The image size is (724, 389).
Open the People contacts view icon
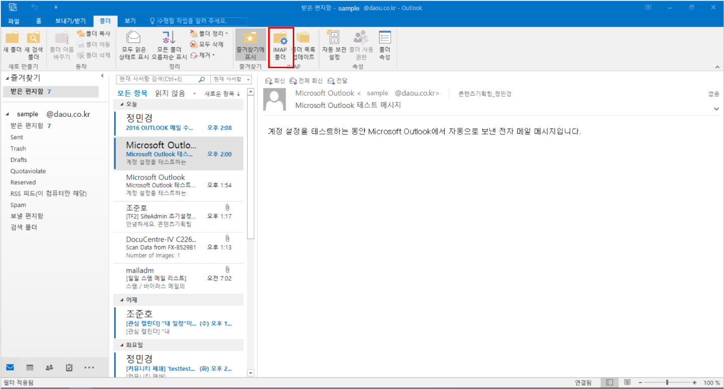click(x=49, y=367)
